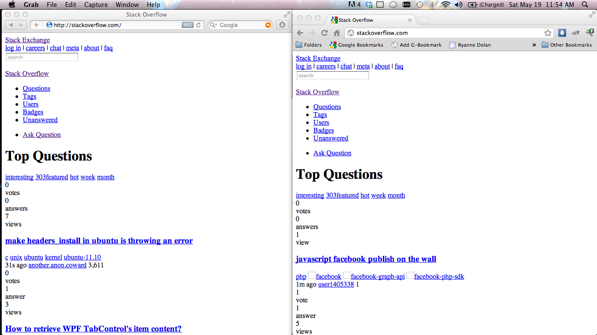
Task: Reload the page in Chrome
Action: pos(324,33)
